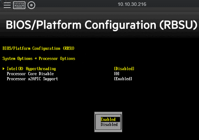Click the virtual media disc icon
The height and width of the screenshot is (140, 199).
[31, 5]
